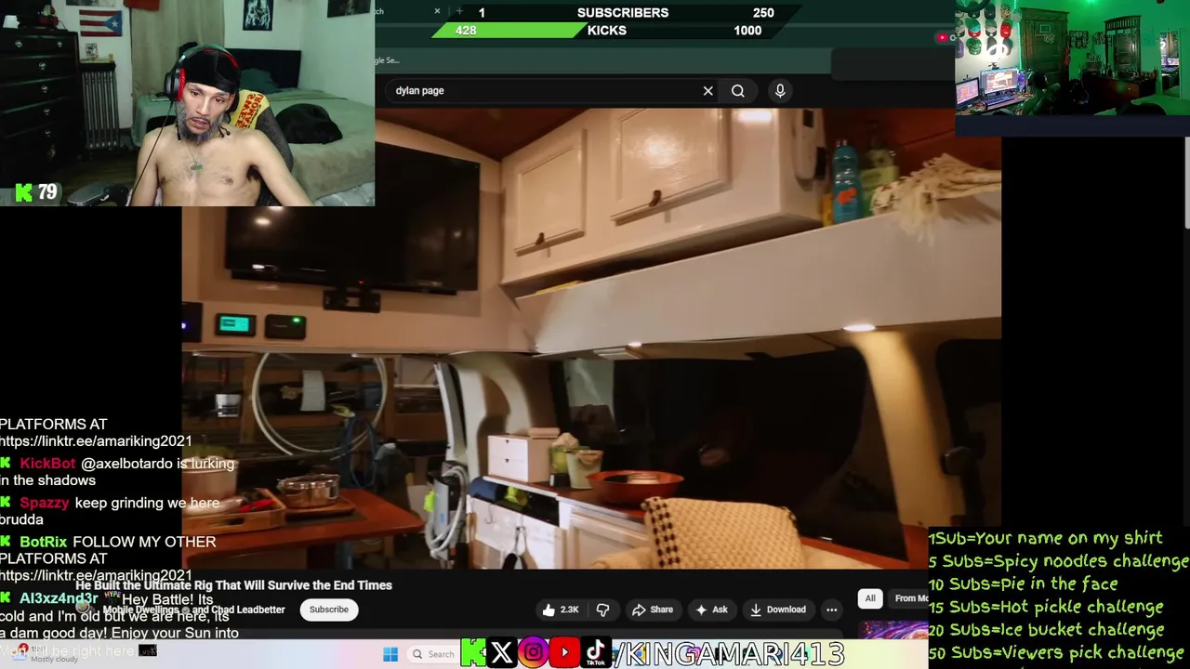Click the '10 Subs=Pie in the face' text
1190x669 pixels.
1023,584
